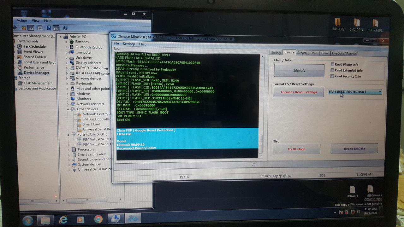Click the Repair ExtData button
404x227 pixels.
(x=354, y=148)
